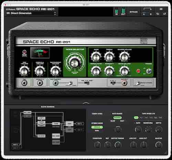Copy settings from A to B using arrow icon
The height and width of the screenshot is (160, 172).
coord(147,9)
